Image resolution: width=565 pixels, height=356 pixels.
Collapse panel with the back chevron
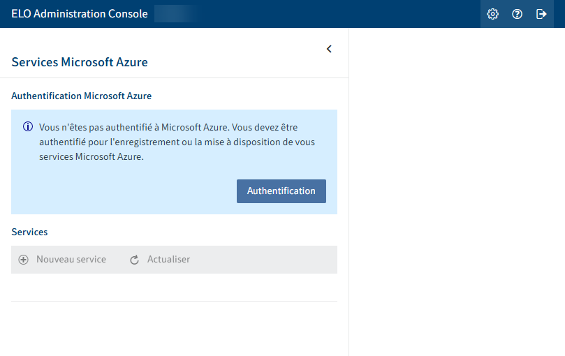click(329, 49)
